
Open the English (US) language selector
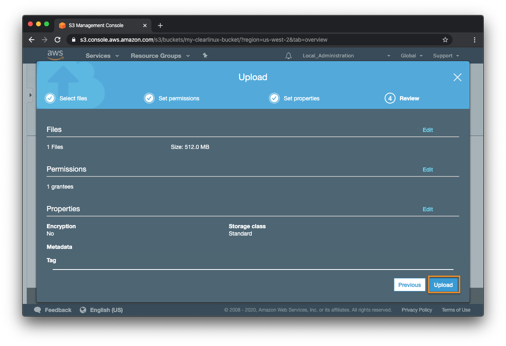pos(101,310)
